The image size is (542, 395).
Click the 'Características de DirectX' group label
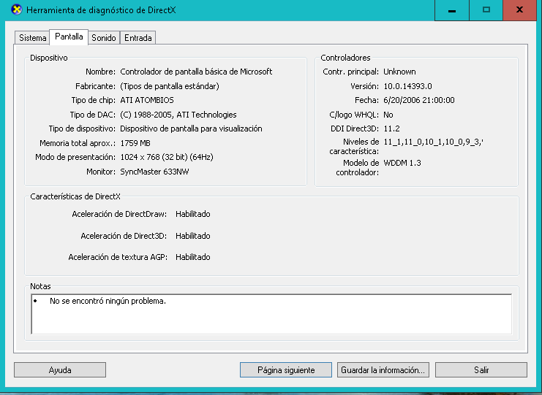pyautogui.click(x=75, y=196)
